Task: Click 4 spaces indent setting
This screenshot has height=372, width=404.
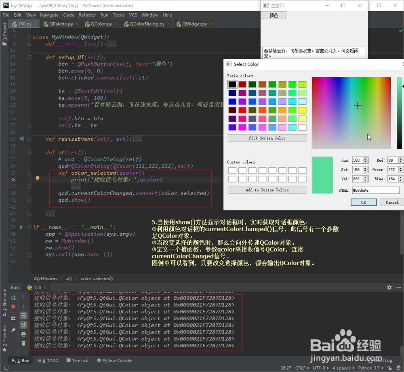Action: [343, 368]
